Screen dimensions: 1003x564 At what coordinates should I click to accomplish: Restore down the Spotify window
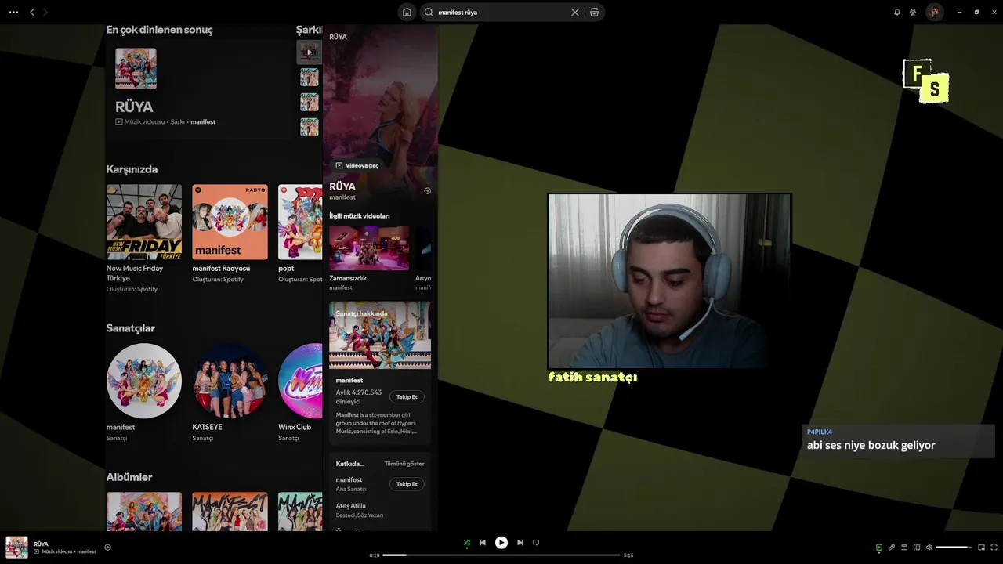(976, 13)
